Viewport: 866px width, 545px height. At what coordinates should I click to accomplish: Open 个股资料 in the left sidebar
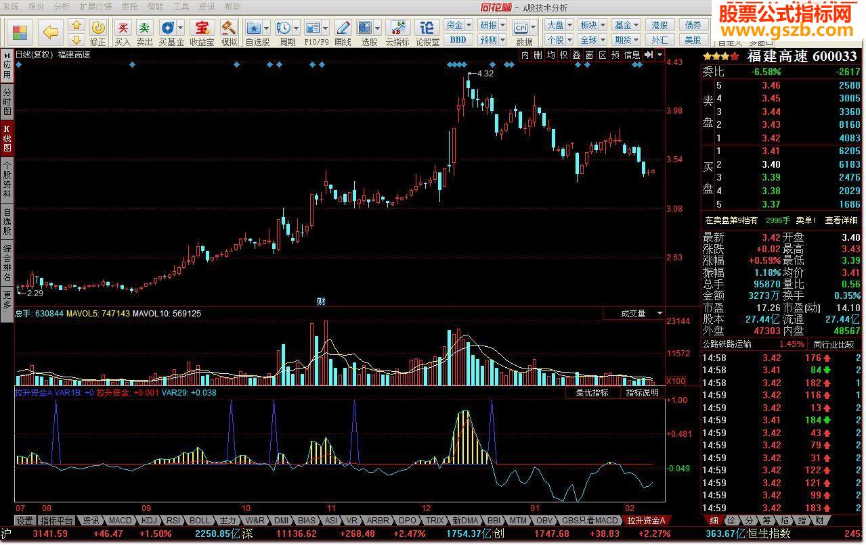[7, 179]
